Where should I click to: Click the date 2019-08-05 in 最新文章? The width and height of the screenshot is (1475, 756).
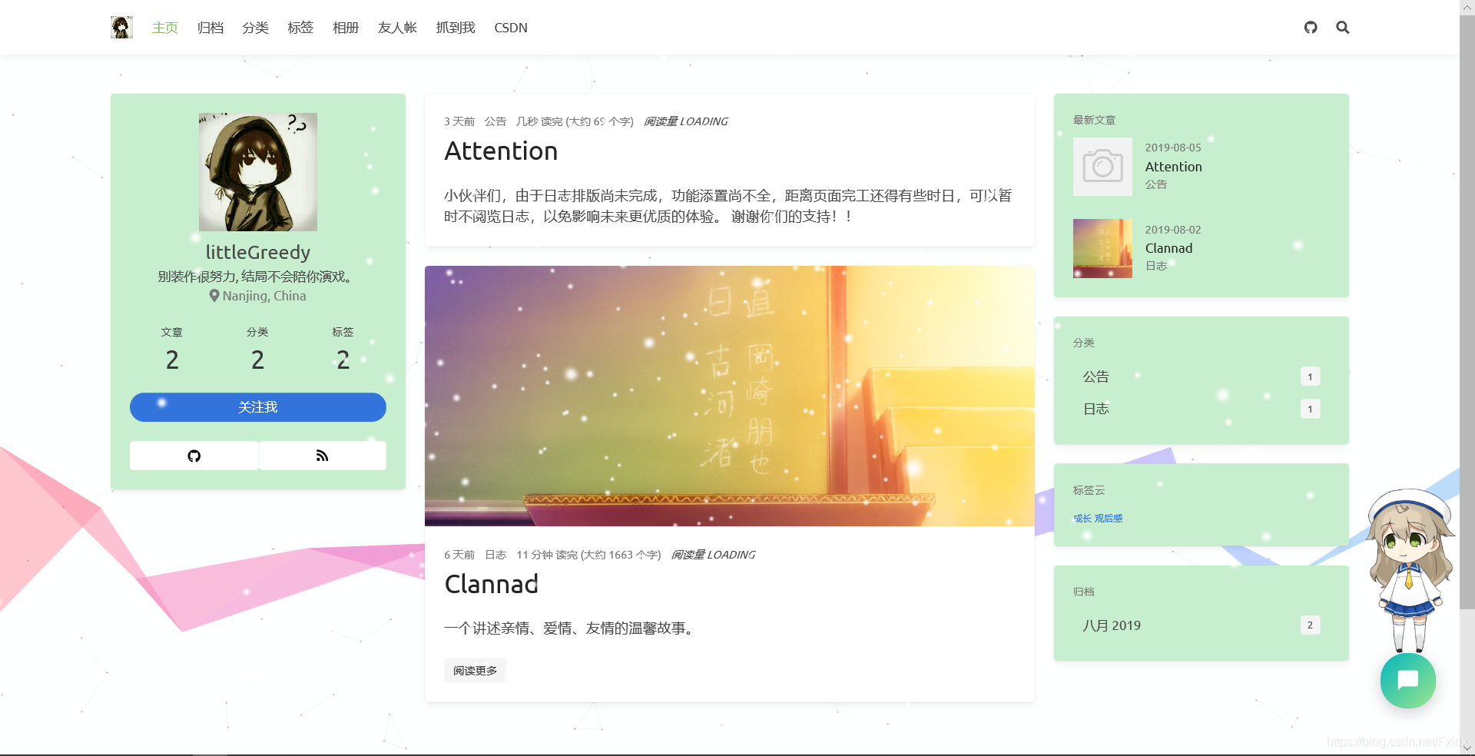pos(1173,148)
